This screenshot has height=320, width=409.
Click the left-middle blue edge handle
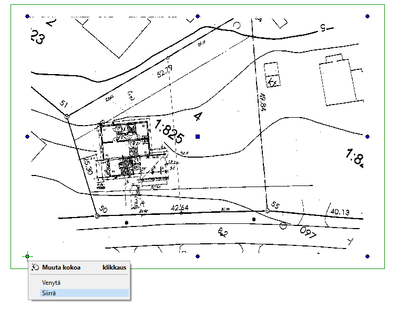(27, 137)
